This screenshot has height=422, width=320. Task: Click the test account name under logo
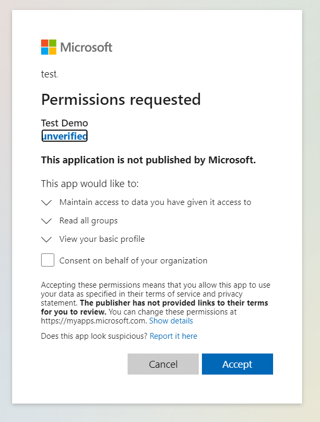pos(50,74)
